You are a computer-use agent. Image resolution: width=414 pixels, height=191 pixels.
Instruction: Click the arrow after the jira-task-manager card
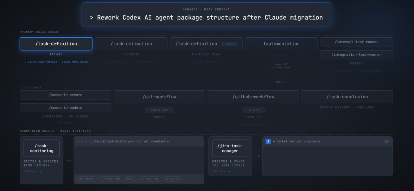coord(257,156)
